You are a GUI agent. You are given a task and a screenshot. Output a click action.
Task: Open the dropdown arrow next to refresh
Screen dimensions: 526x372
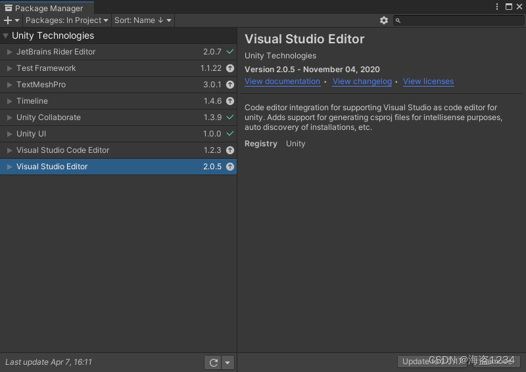227,362
